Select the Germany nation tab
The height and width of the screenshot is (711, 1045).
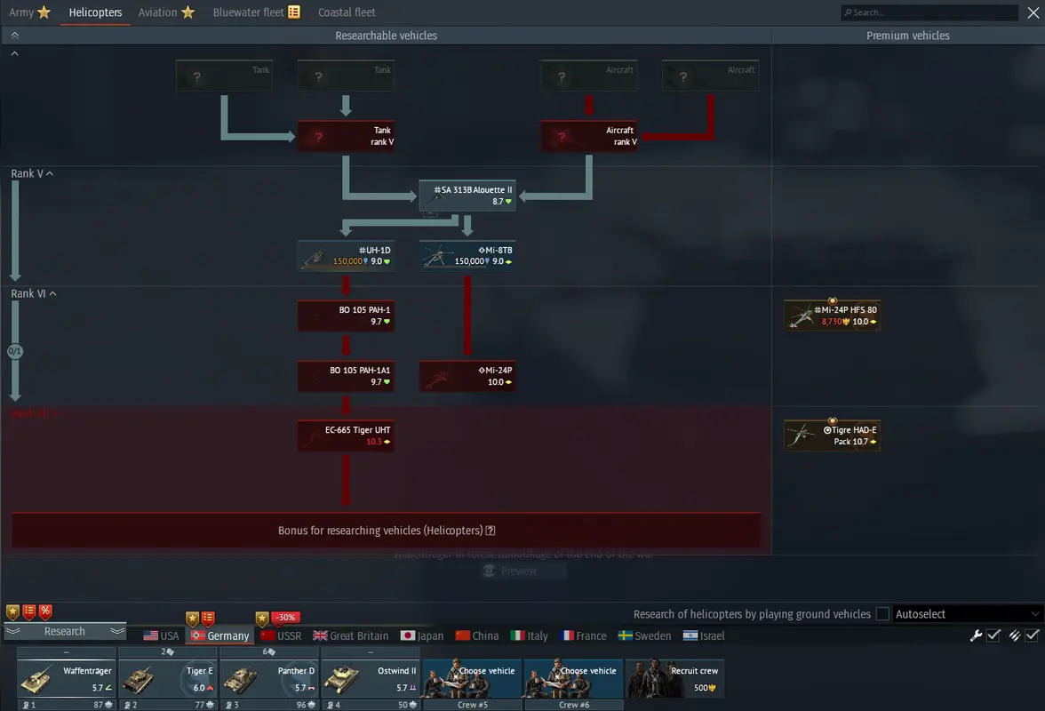point(220,635)
